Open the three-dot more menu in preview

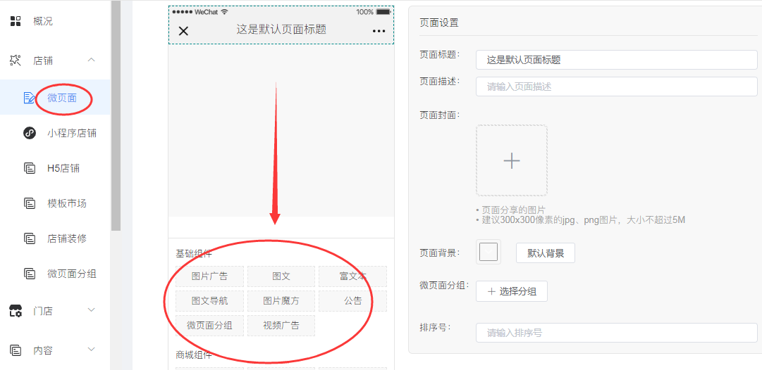click(379, 31)
